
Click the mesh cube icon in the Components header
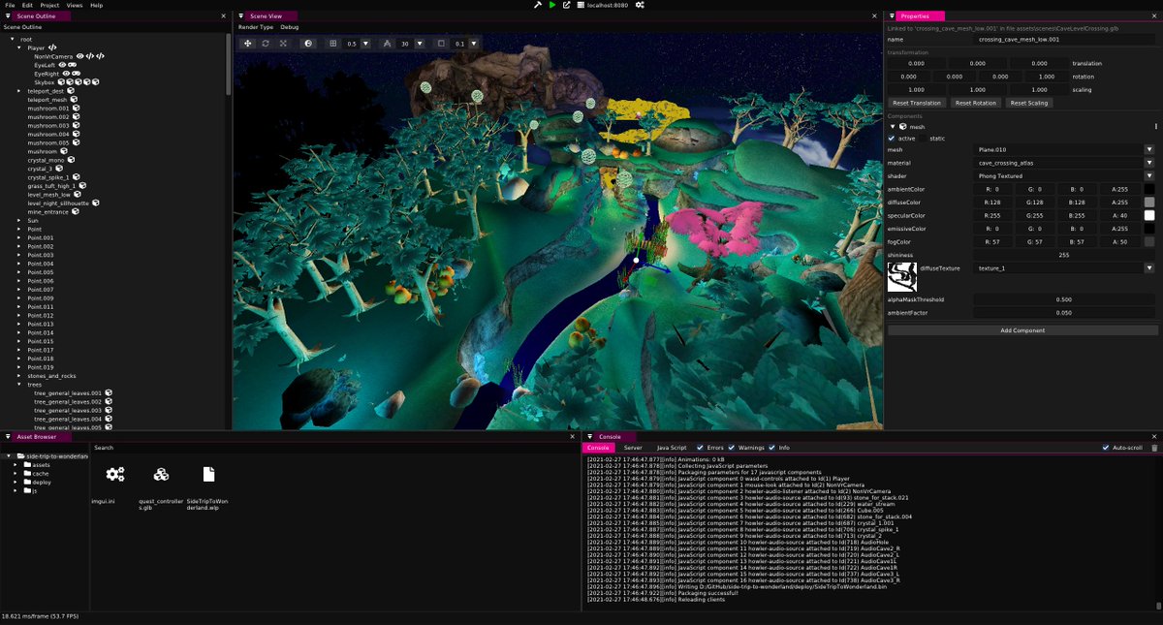point(904,127)
